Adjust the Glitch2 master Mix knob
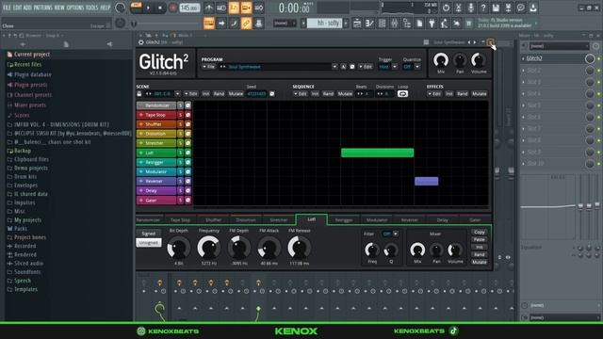 (441, 60)
